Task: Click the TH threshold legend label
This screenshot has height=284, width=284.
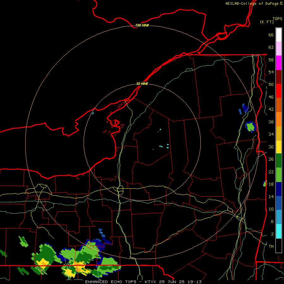Action: (271, 246)
